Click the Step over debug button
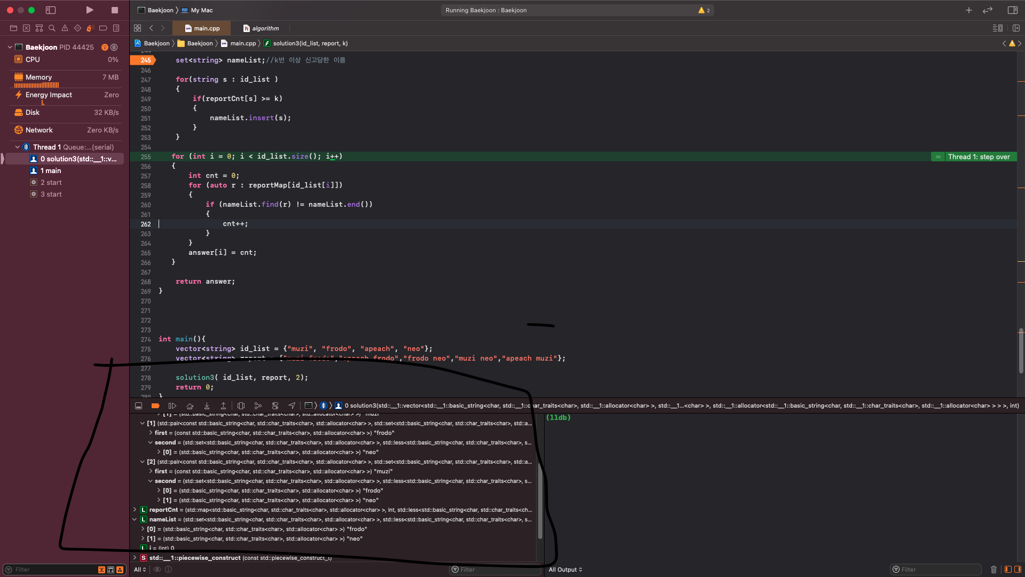Viewport: 1025px width, 577px height. 190,406
